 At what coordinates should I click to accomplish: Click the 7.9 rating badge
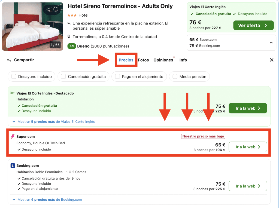[71, 46]
